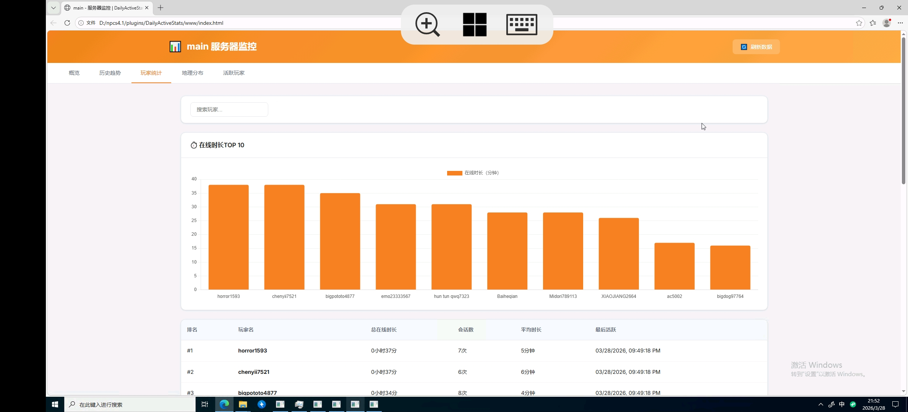Switch the 中 input method indicator
The image size is (908, 412).
tap(842, 404)
